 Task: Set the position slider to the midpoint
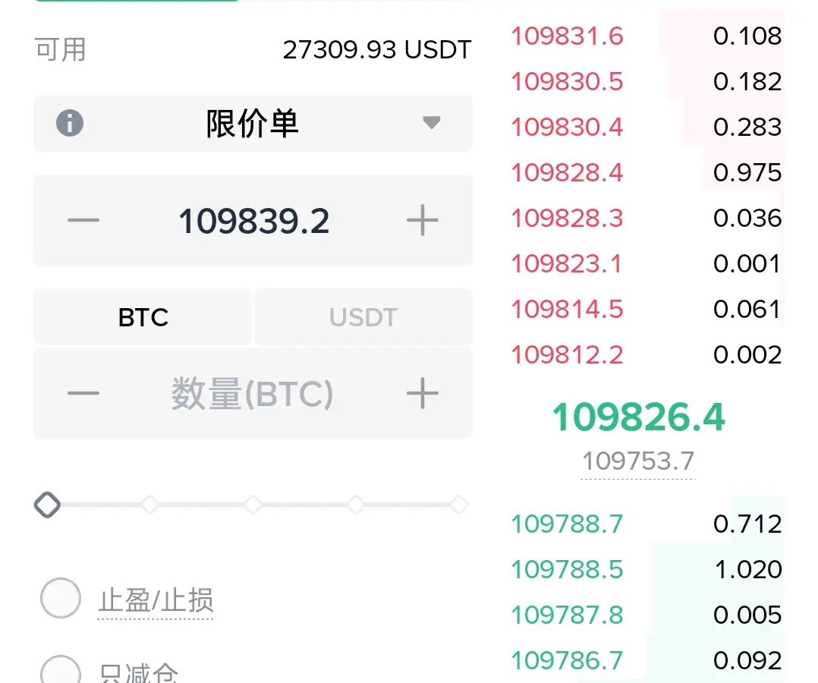pos(253,505)
